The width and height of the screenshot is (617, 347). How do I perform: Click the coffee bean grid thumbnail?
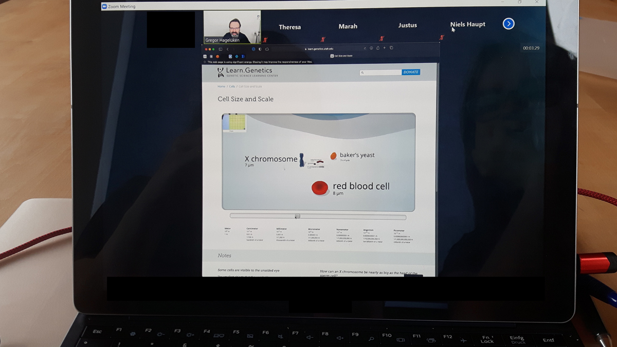coord(234,123)
